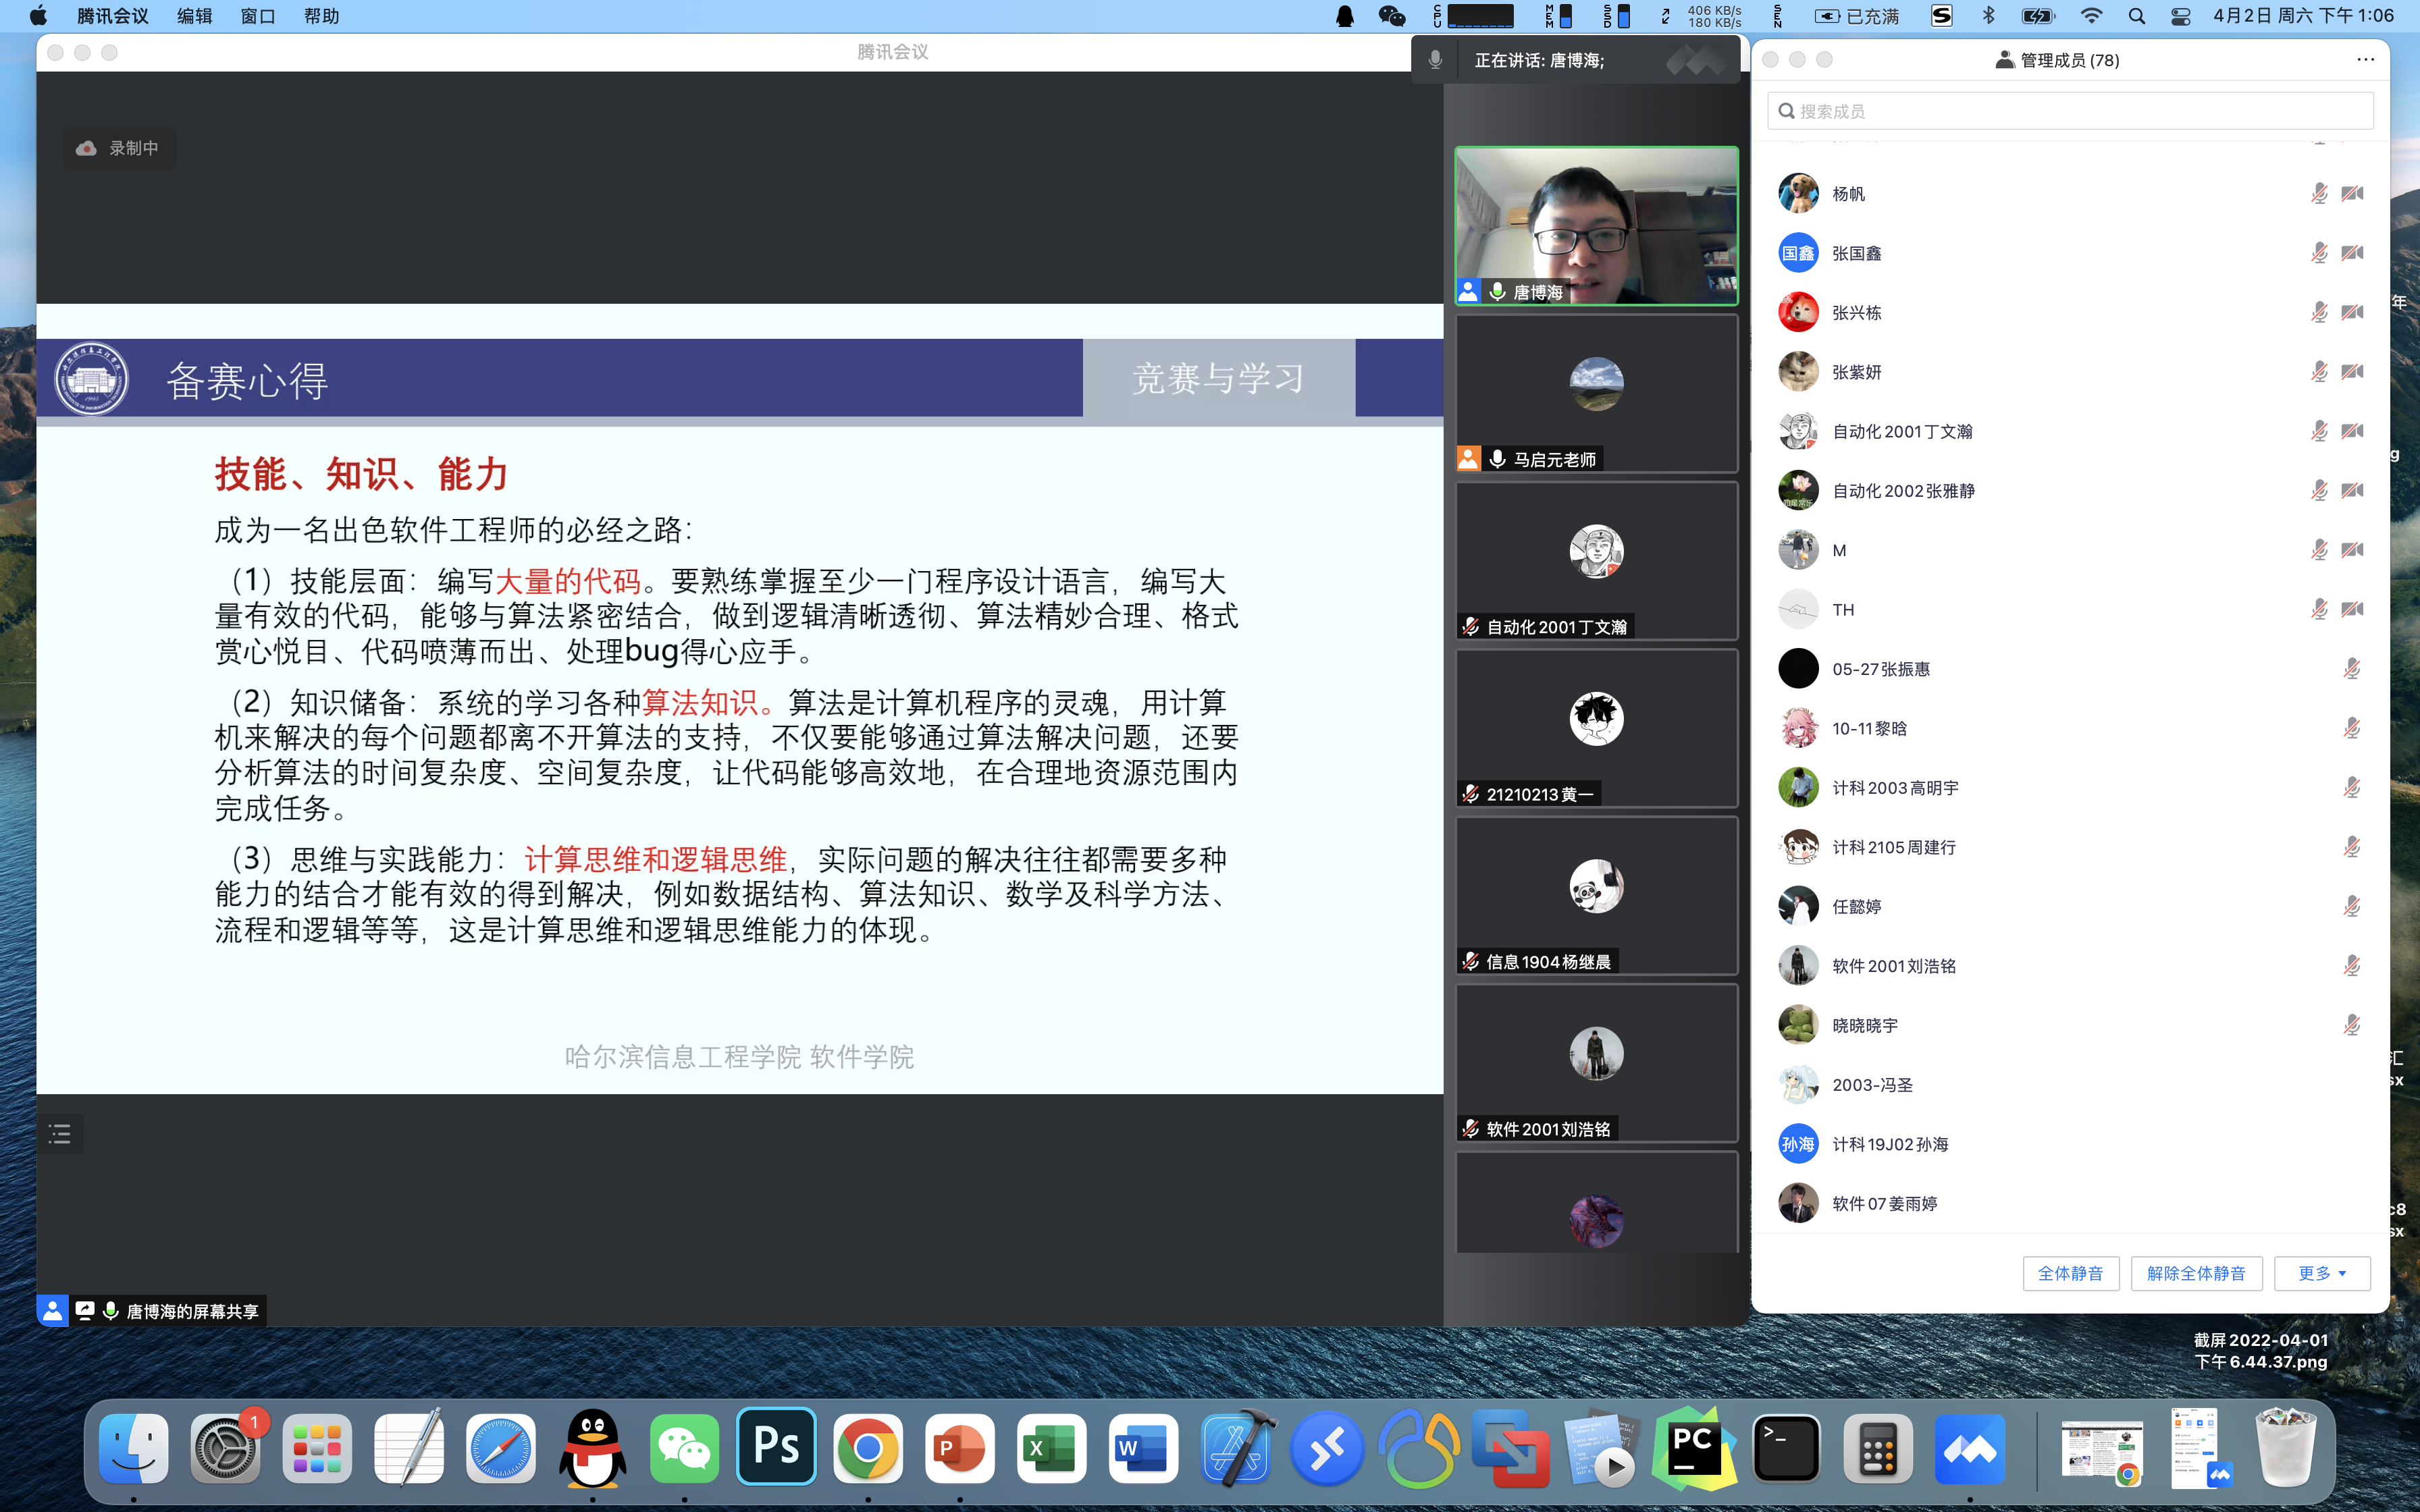
Task: Open Terminal from the Dock
Action: tap(1786, 1448)
